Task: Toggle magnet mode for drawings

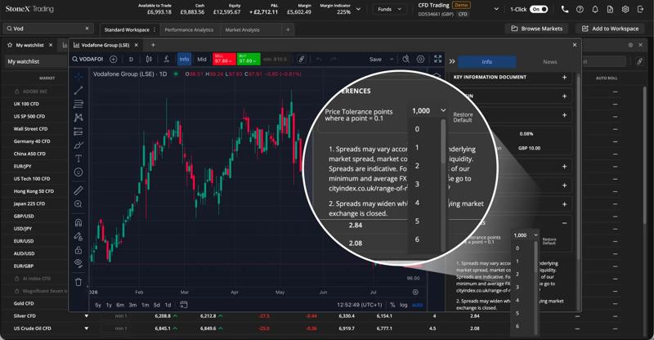Action: pos(78,222)
